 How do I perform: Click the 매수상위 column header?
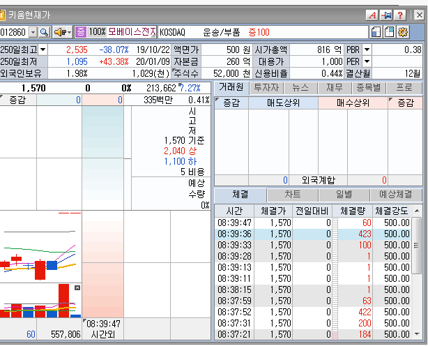click(x=353, y=103)
